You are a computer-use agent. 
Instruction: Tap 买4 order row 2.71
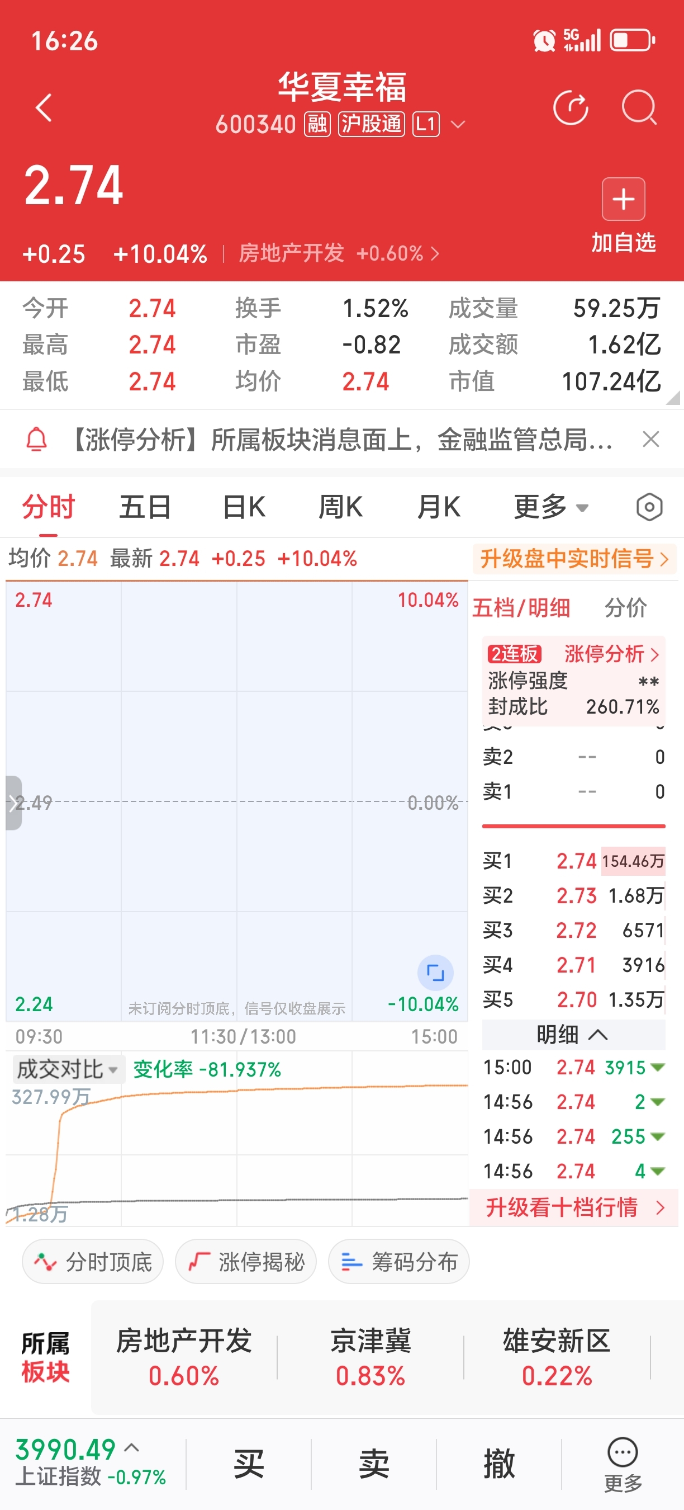tap(573, 965)
